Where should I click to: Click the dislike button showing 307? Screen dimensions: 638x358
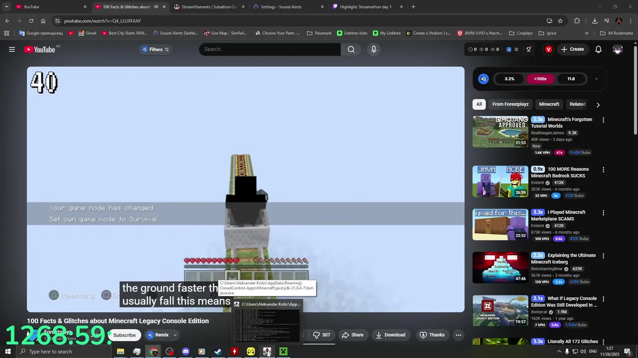tap(321, 335)
